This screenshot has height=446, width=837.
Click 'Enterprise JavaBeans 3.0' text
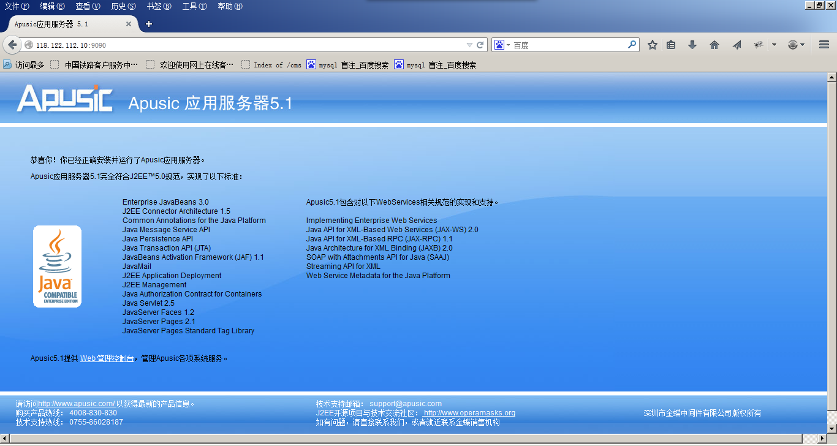pos(165,202)
